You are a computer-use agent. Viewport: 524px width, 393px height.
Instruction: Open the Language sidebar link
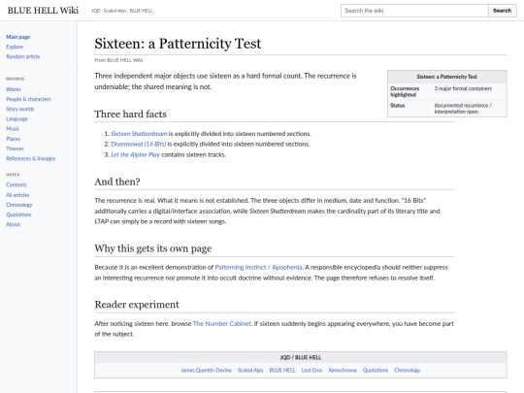16,119
